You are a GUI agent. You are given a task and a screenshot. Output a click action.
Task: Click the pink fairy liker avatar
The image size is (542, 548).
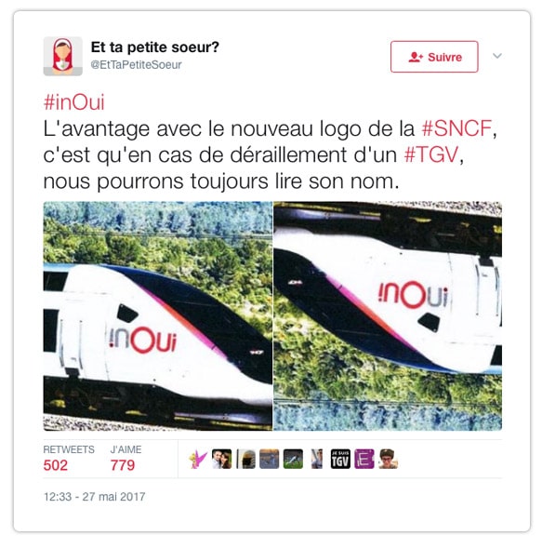[198, 459]
